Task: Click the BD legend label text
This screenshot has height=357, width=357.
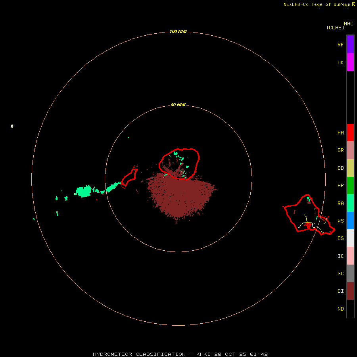Action: 340,168
